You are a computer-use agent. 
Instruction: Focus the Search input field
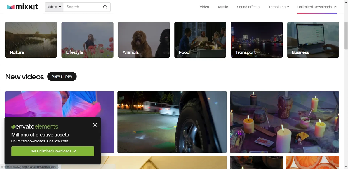point(83,7)
